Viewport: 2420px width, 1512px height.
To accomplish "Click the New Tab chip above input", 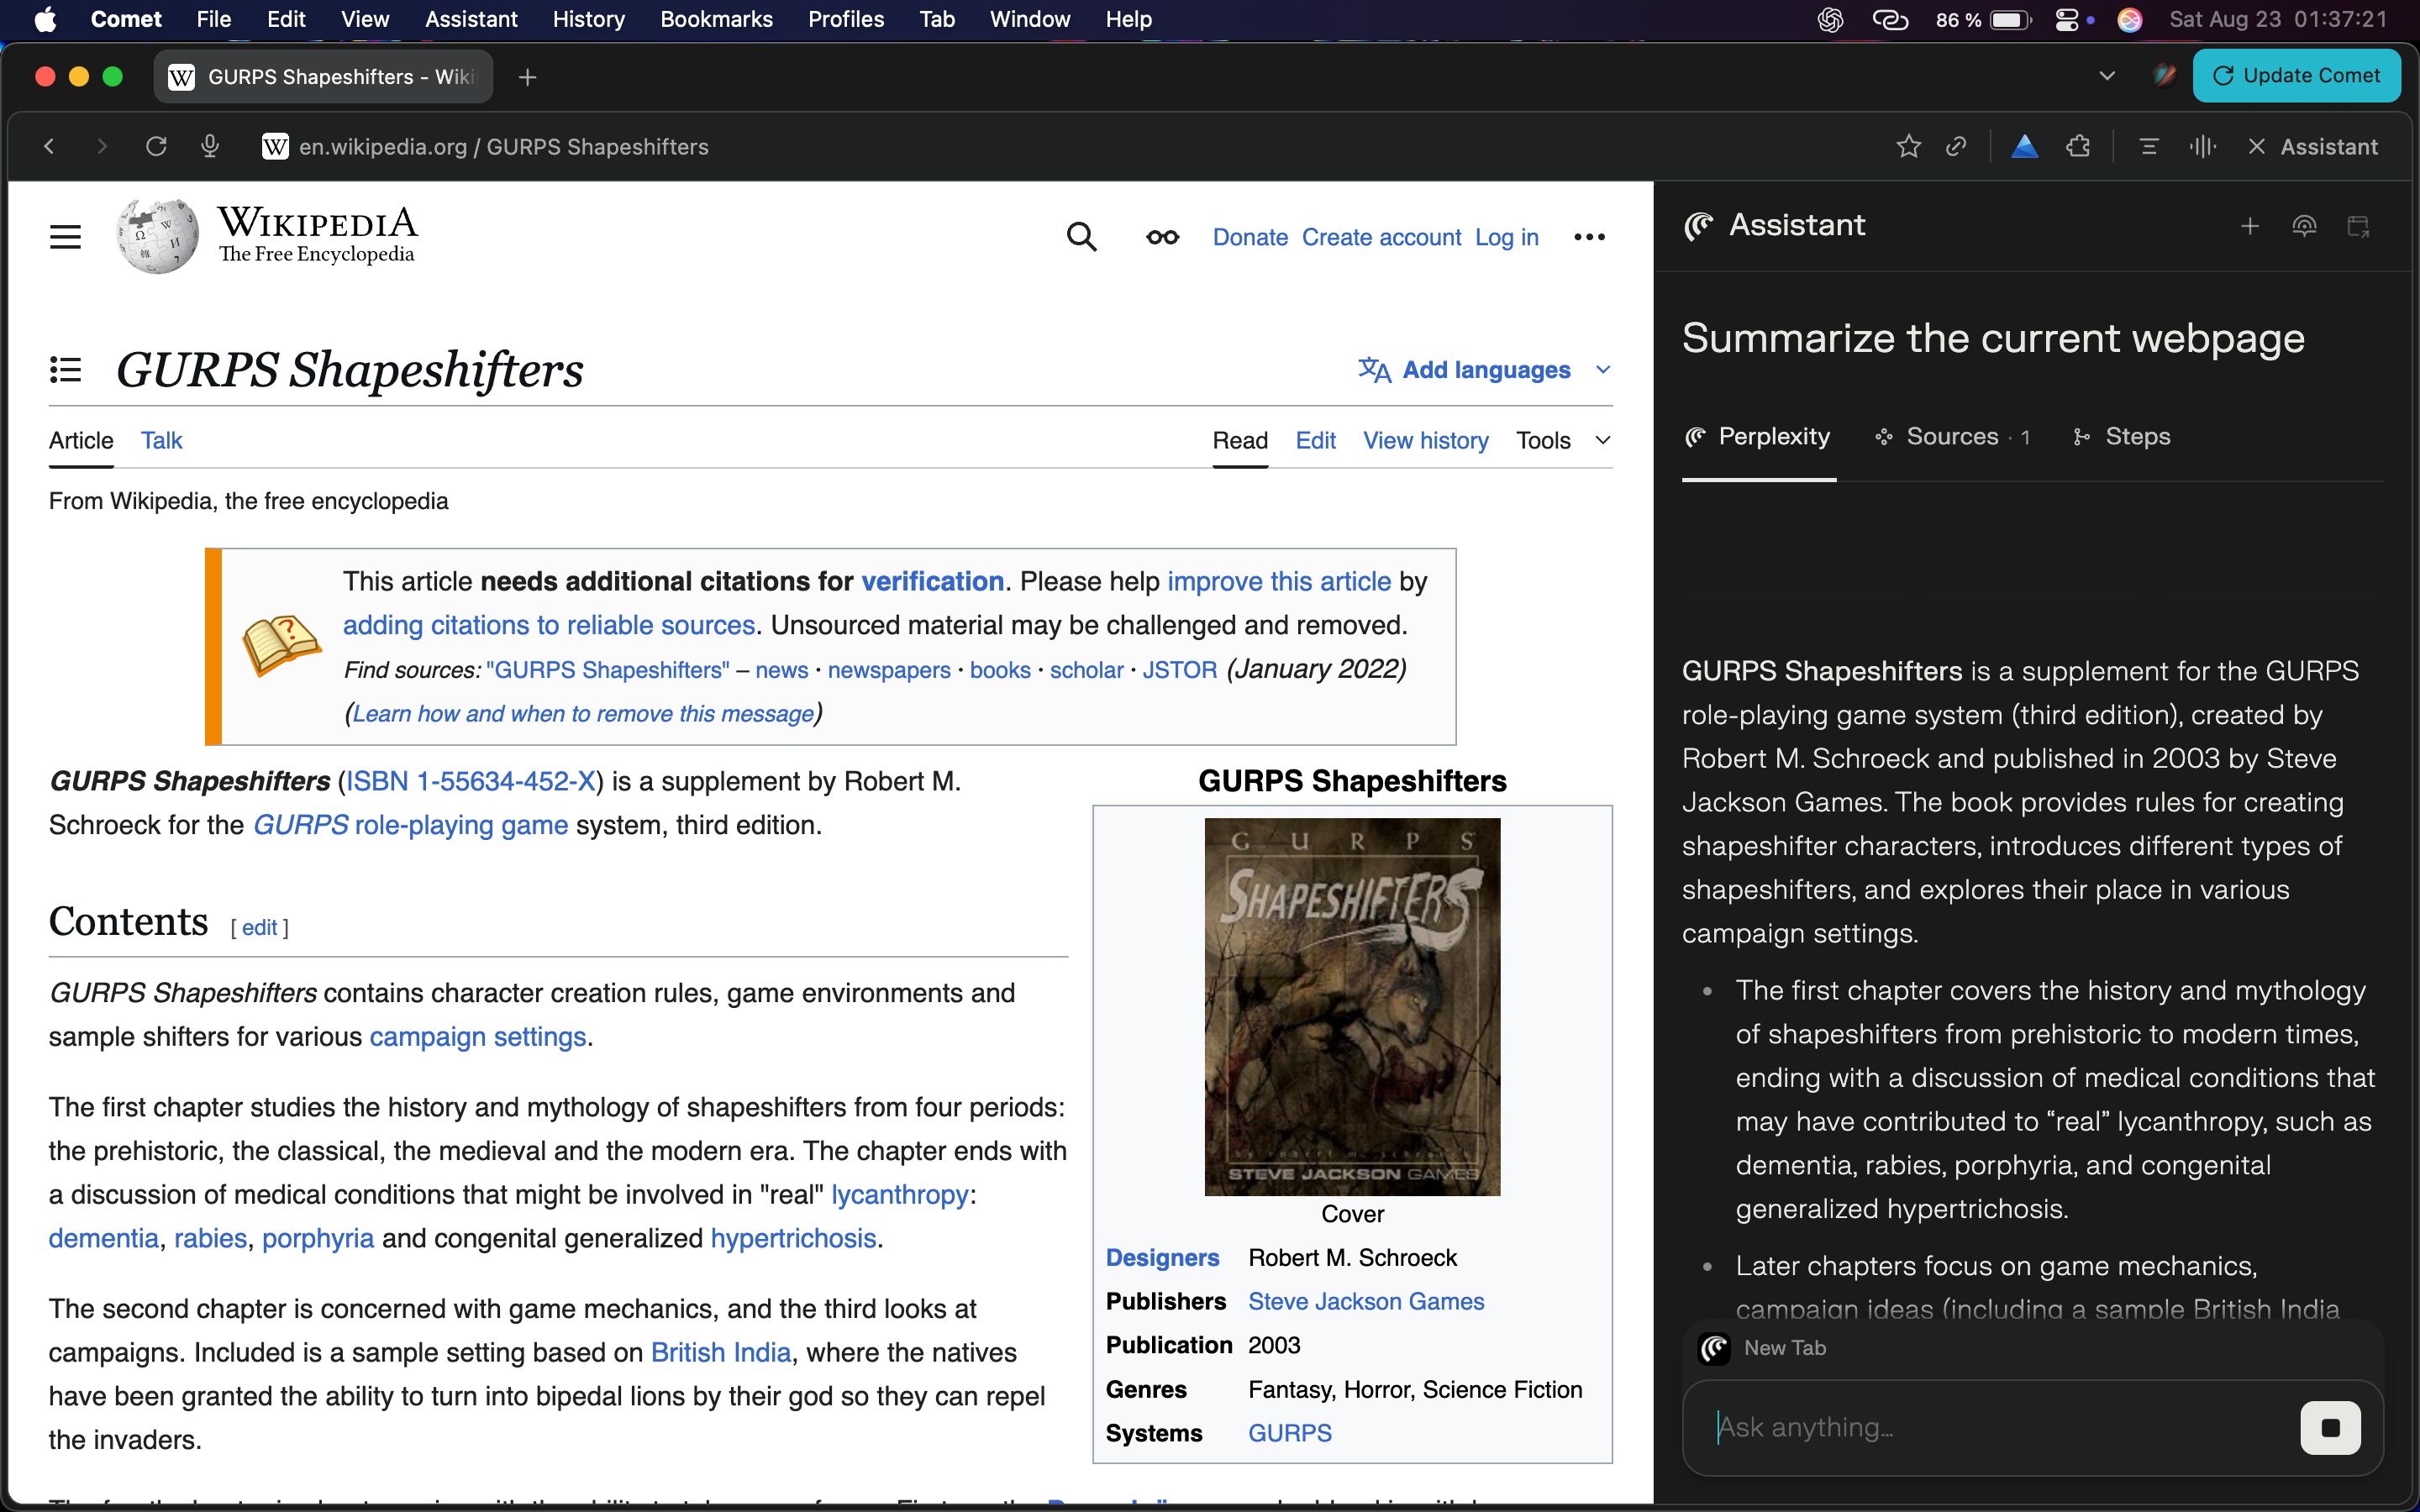I will 1765,1348.
